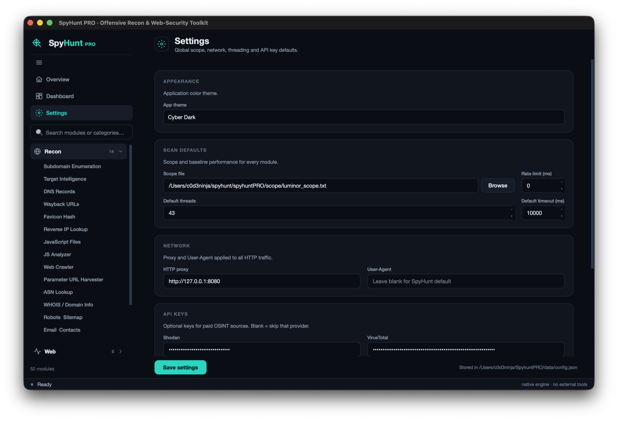Open ASN Lookup module

(58, 292)
